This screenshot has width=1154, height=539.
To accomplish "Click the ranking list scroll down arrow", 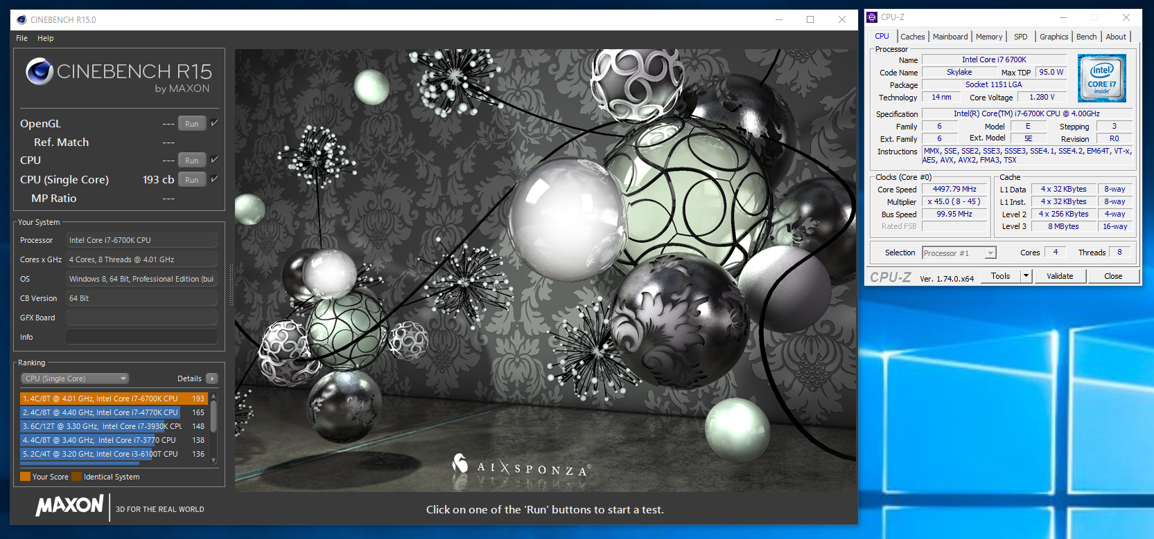I will pyautogui.click(x=213, y=459).
